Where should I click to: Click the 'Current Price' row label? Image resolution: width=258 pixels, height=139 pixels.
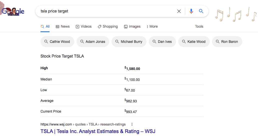51,111
